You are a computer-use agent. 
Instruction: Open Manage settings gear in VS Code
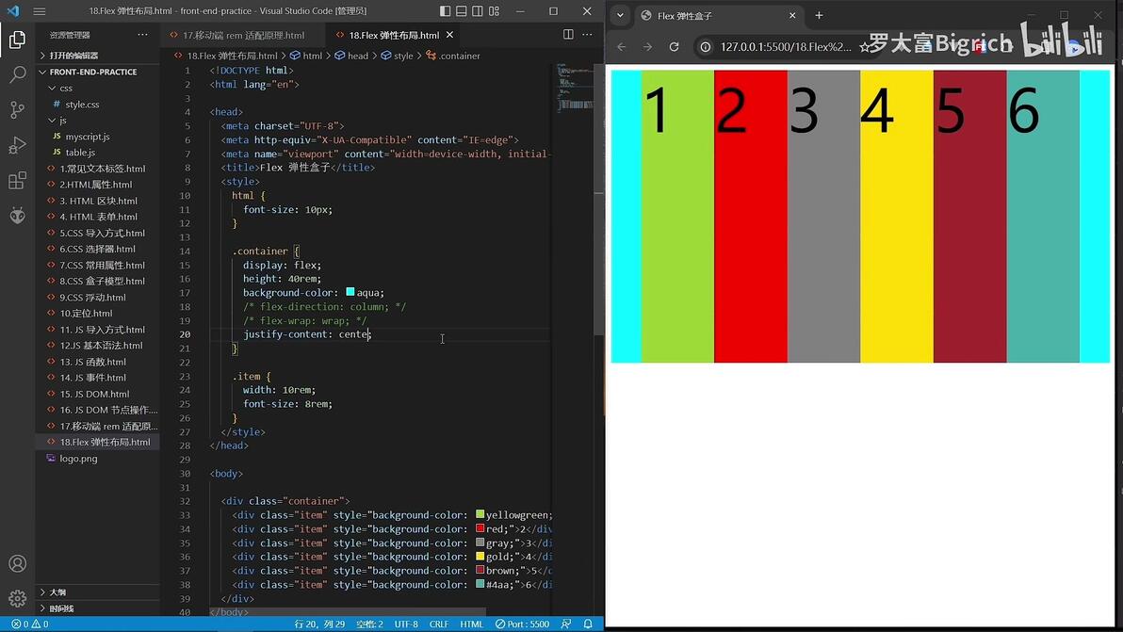(x=17, y=598)
